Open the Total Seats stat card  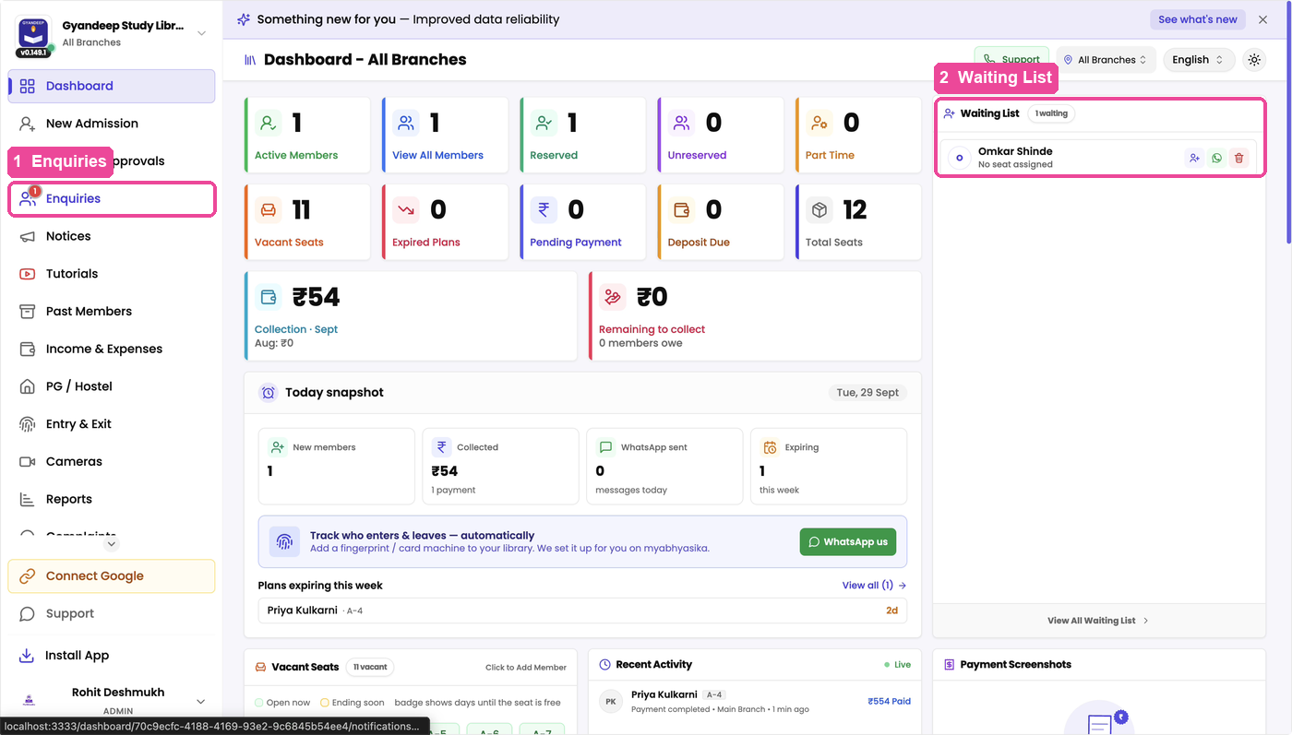click(858, 222)
